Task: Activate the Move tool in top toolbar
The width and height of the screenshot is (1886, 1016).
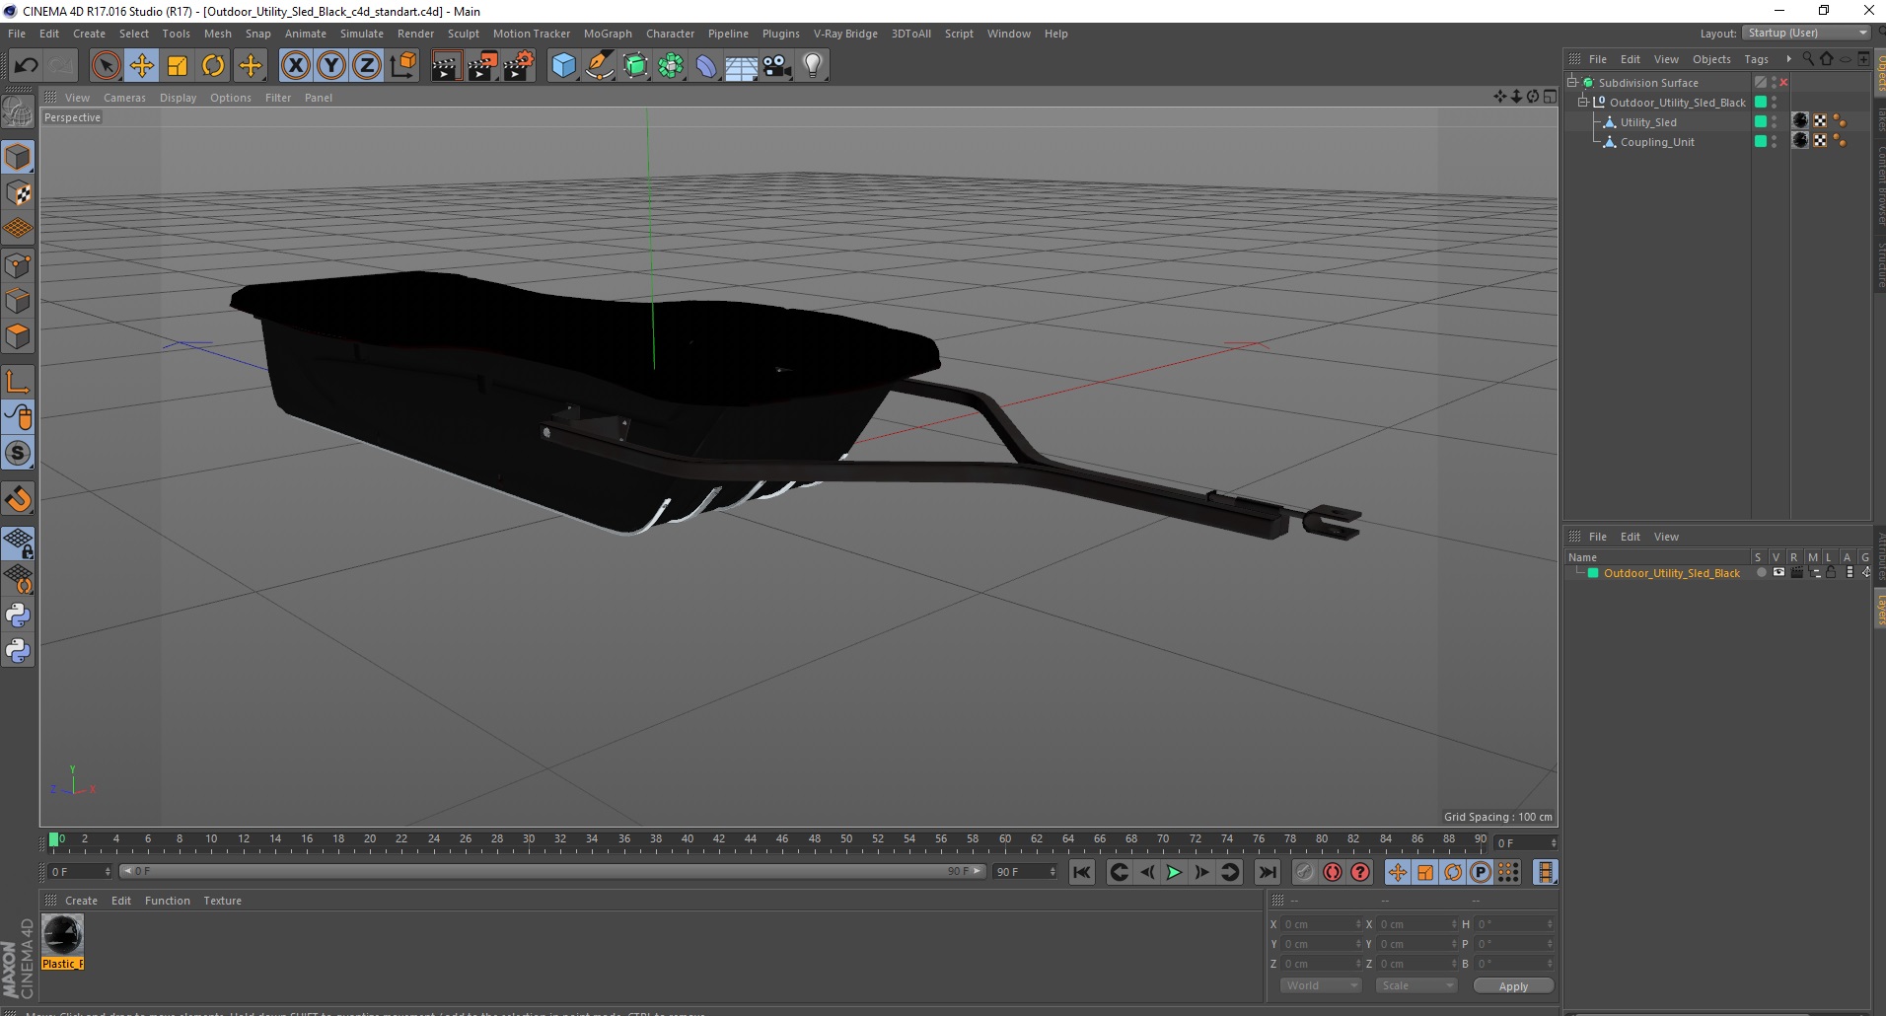Action: 142,66
